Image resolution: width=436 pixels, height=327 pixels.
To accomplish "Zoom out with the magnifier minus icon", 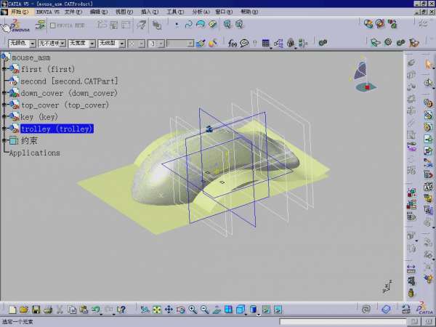I will point(205,310).
